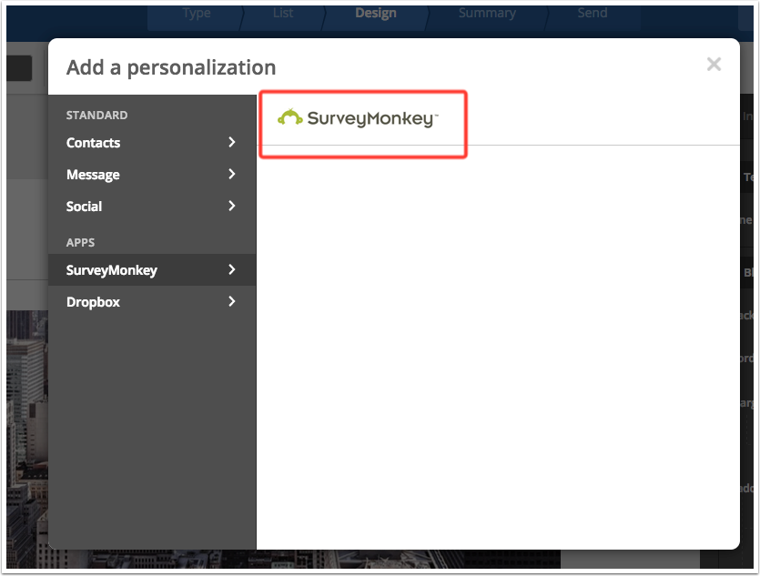
Task: Open the Contacts personalization category
Action: click(x=152, y=143)
